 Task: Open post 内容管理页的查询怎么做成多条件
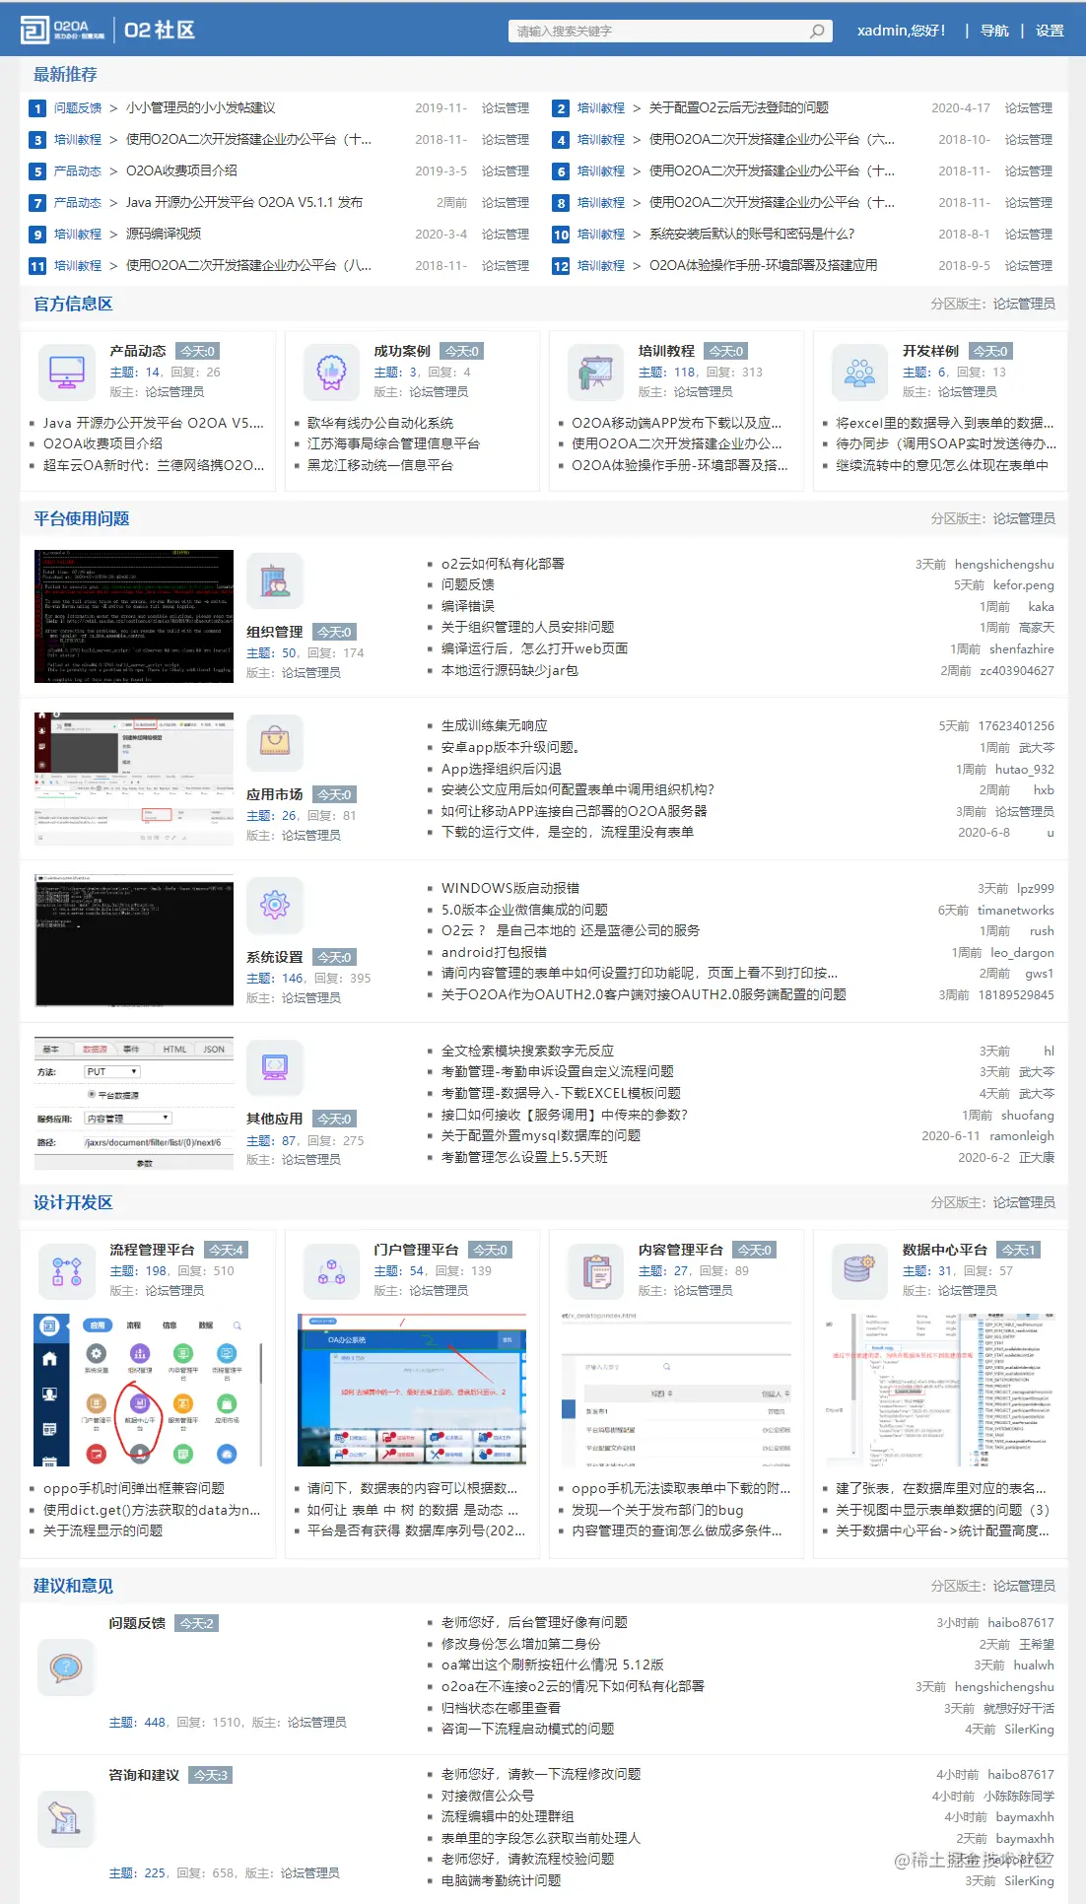[677, 1530]
